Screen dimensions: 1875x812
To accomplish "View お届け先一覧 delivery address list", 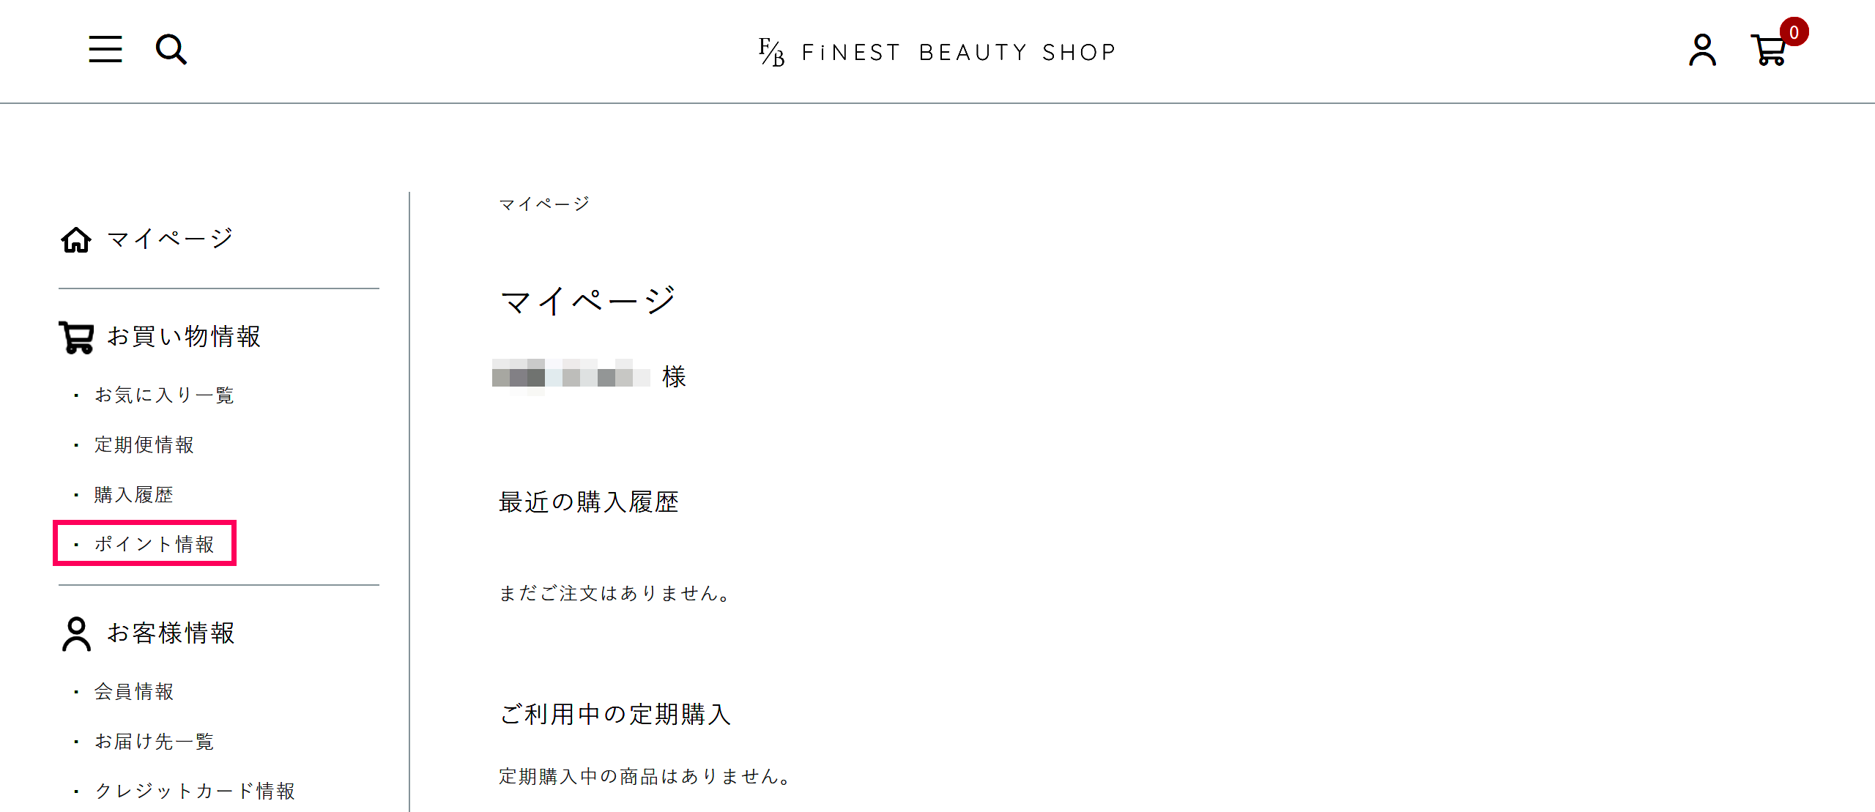I will point(153,741).
